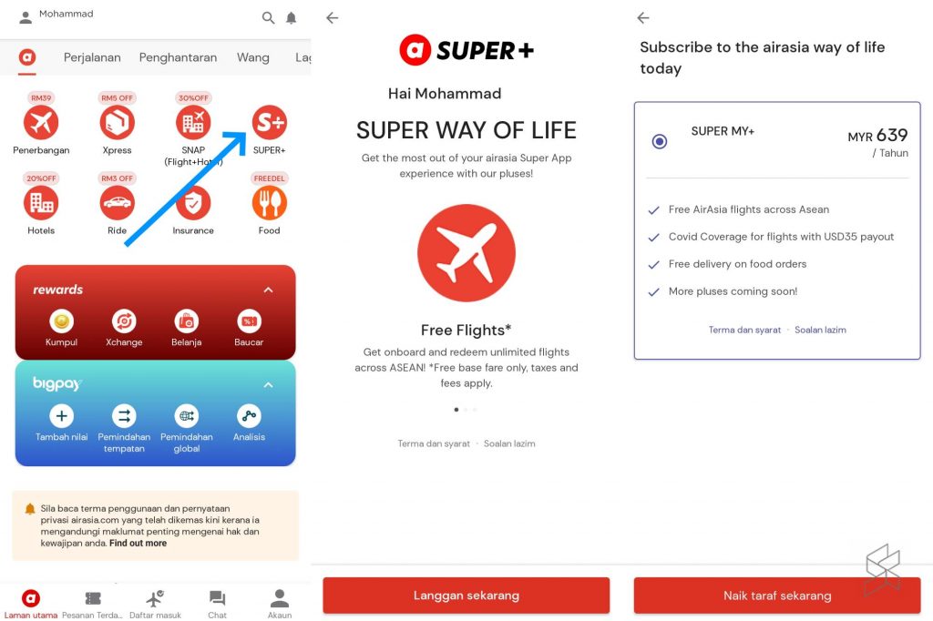Open Insurance shield icon
The height and width of the screenshot is (621, 933).
tap(193, 203)
